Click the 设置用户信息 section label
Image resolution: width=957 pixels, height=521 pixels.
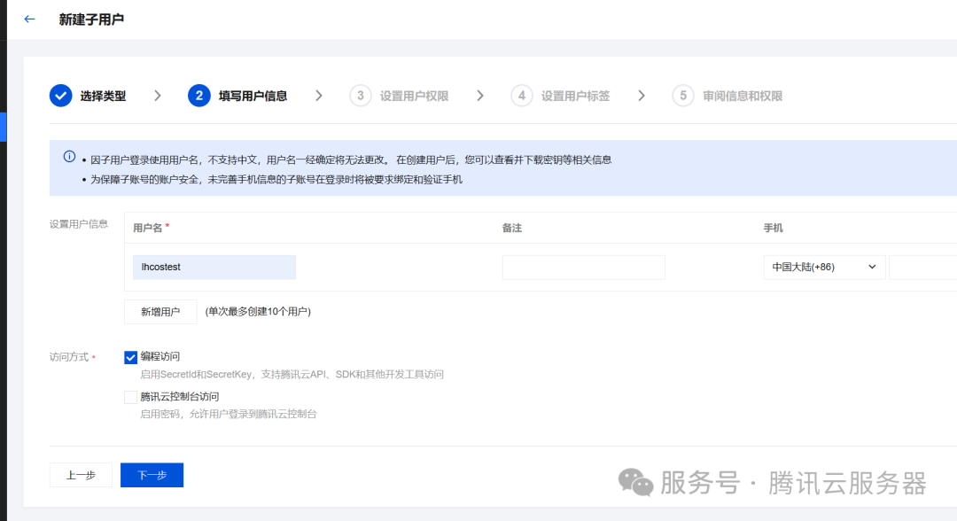click(79, 224)
